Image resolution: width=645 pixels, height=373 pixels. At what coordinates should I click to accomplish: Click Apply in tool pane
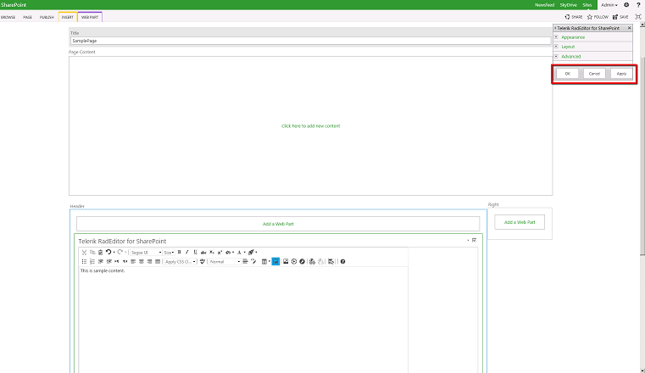pos(621,74)
